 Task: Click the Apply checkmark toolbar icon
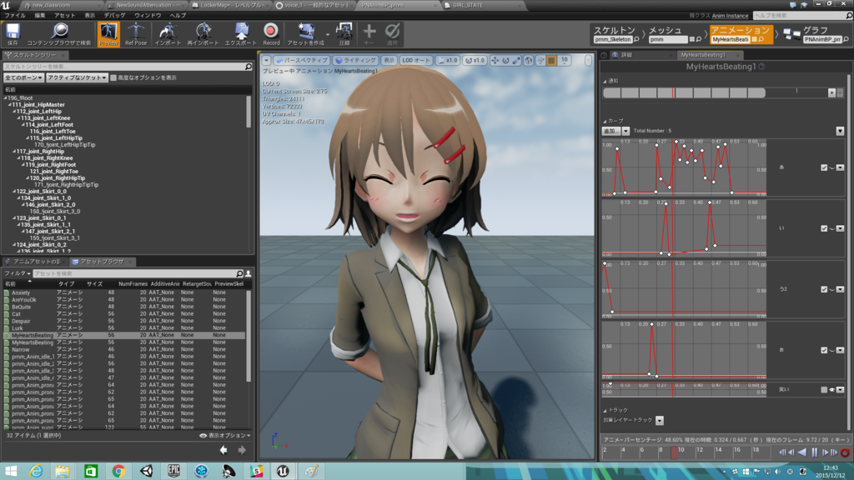tap(392, 32)
